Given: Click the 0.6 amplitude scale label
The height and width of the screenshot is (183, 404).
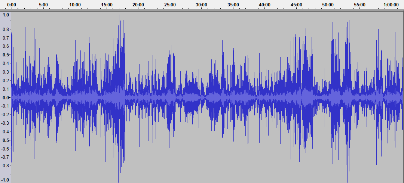Looking at the screenshot, I should pos(6,46).
